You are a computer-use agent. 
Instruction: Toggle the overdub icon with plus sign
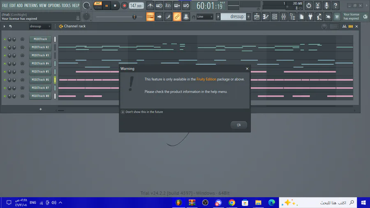(x=177, y=5)
